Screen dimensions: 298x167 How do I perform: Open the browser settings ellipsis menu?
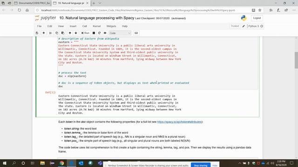pos(294,10)
